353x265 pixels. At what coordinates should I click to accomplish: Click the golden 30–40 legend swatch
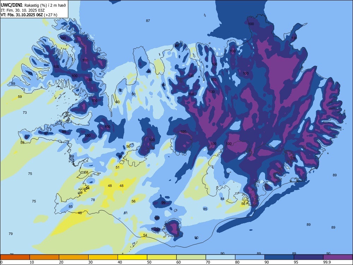pos(103,257)
